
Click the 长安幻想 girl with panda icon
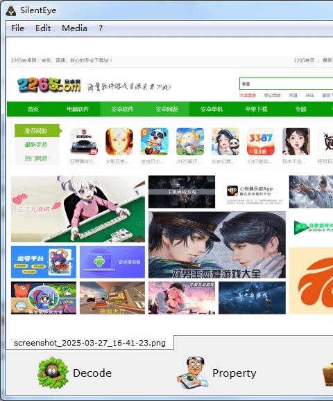click(225, 142)
